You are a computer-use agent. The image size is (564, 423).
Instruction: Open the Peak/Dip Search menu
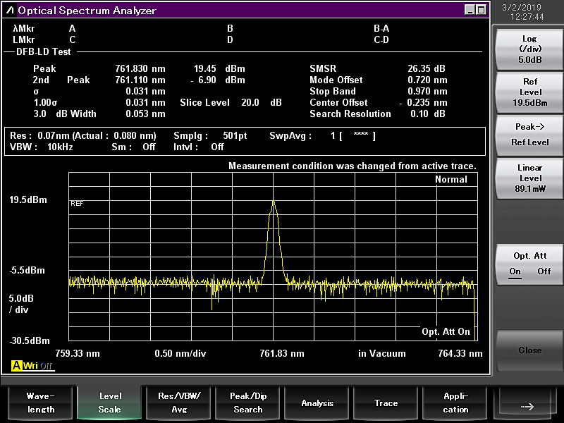tap(248, 403)
